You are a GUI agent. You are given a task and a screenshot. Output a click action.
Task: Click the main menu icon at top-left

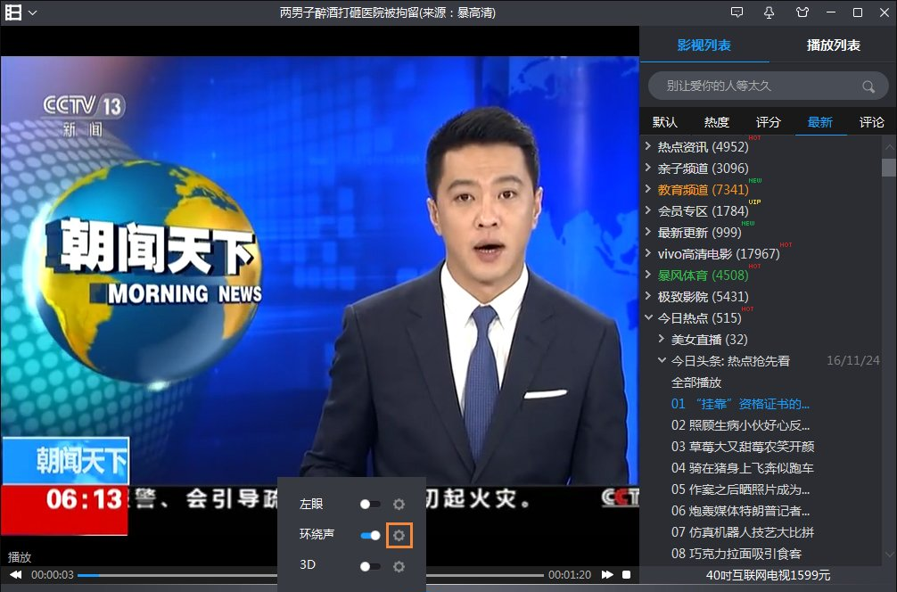(14, 12)
